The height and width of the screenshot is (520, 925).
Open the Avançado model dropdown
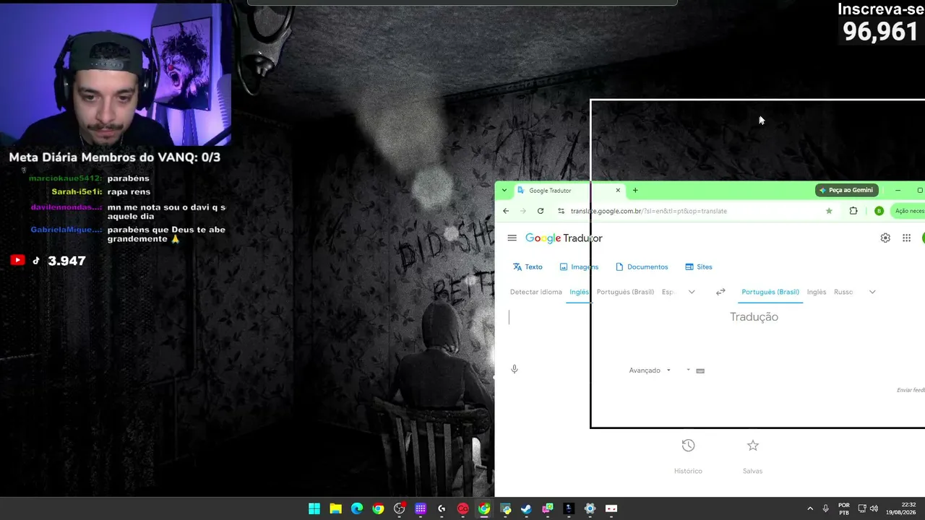650,370
